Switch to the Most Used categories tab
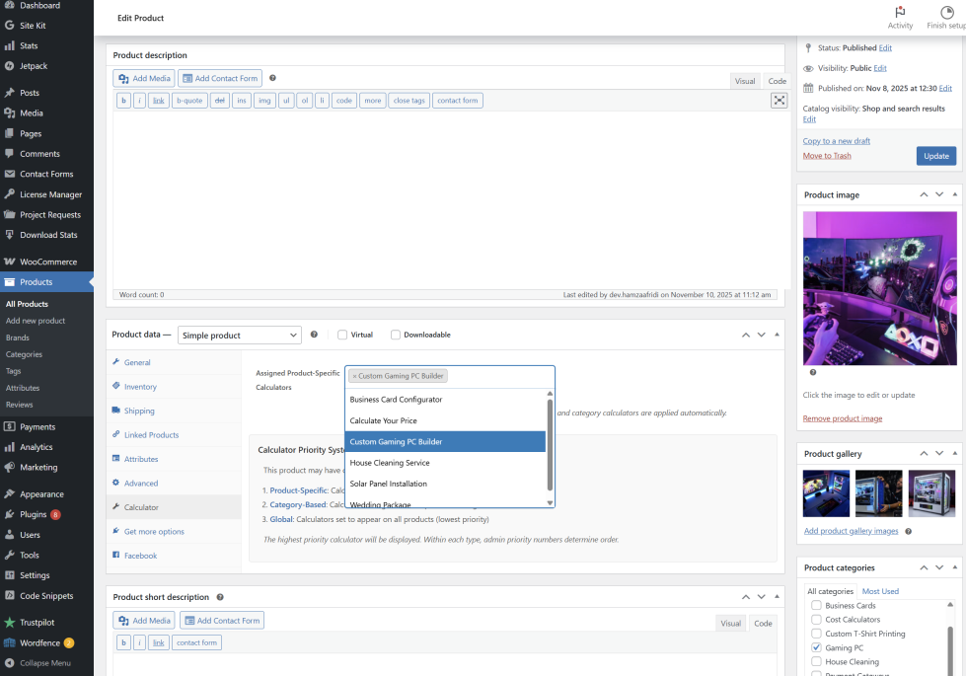Screen dimensions: 966x676 tap(880, 591)
